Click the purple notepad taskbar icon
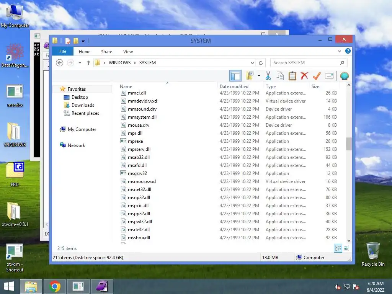 (102, 286)
